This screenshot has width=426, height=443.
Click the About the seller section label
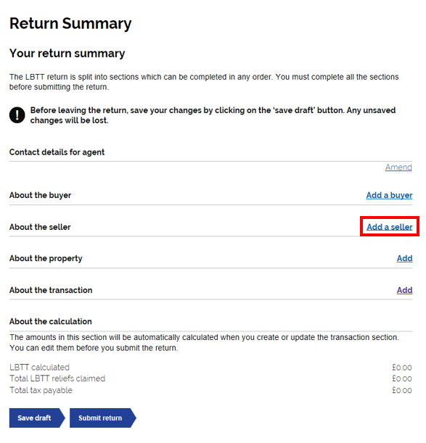pyautogui.click(x=40, y=227)
